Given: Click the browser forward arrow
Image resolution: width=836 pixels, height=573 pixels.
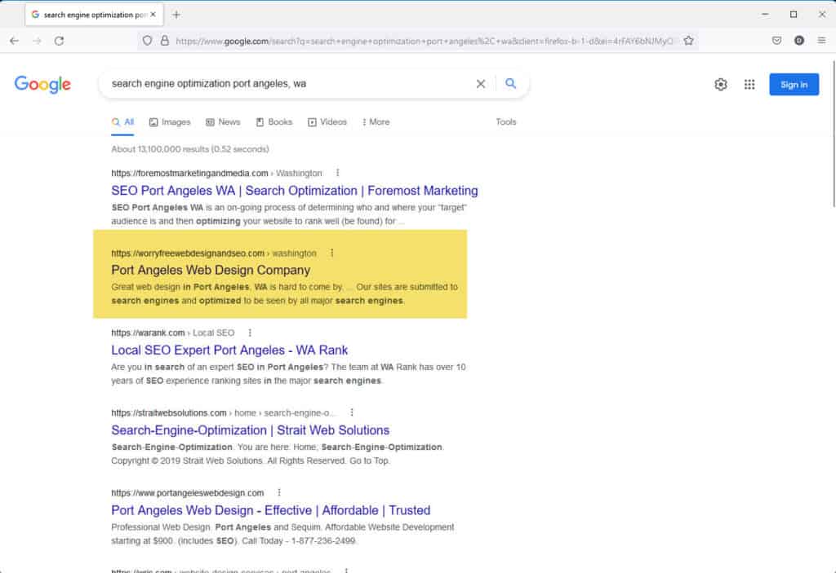Looking at the screenshot, I should coord(37,41).
